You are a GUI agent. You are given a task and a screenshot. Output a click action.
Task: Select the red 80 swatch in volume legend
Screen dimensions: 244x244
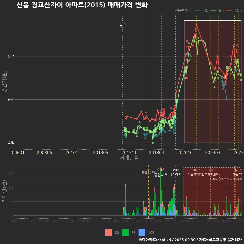[109, 232]
